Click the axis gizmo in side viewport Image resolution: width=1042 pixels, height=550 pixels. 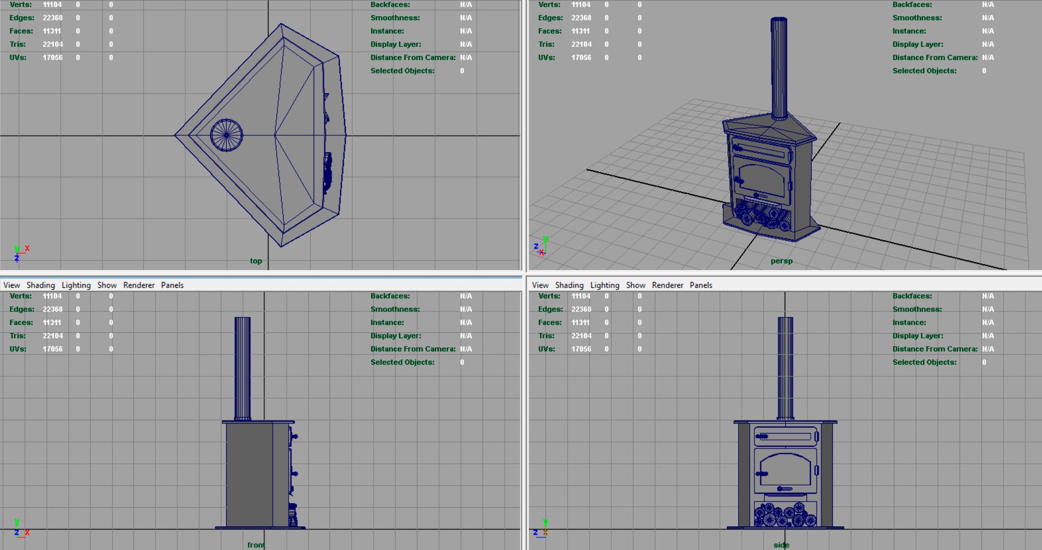(x=541, y=528)
